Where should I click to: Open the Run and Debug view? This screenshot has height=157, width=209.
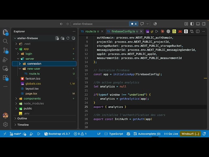(5, 60)
